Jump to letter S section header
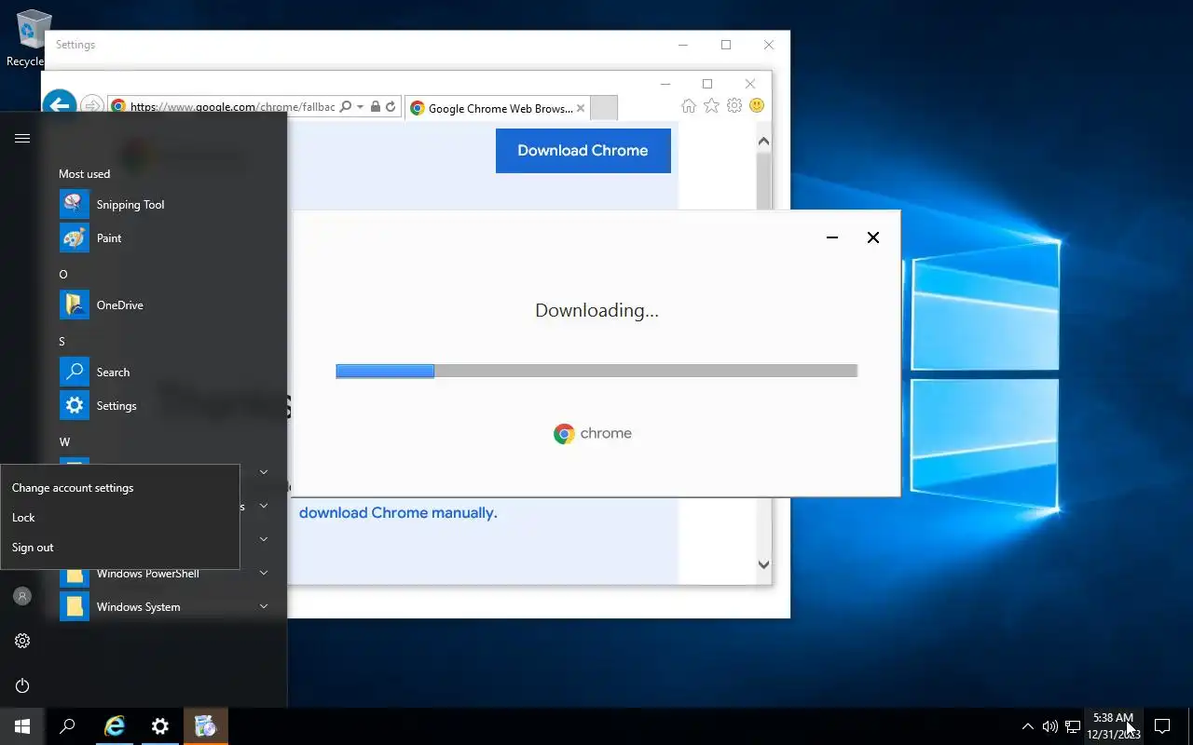This screenshot has width=1193, height=745. [62, 342]
